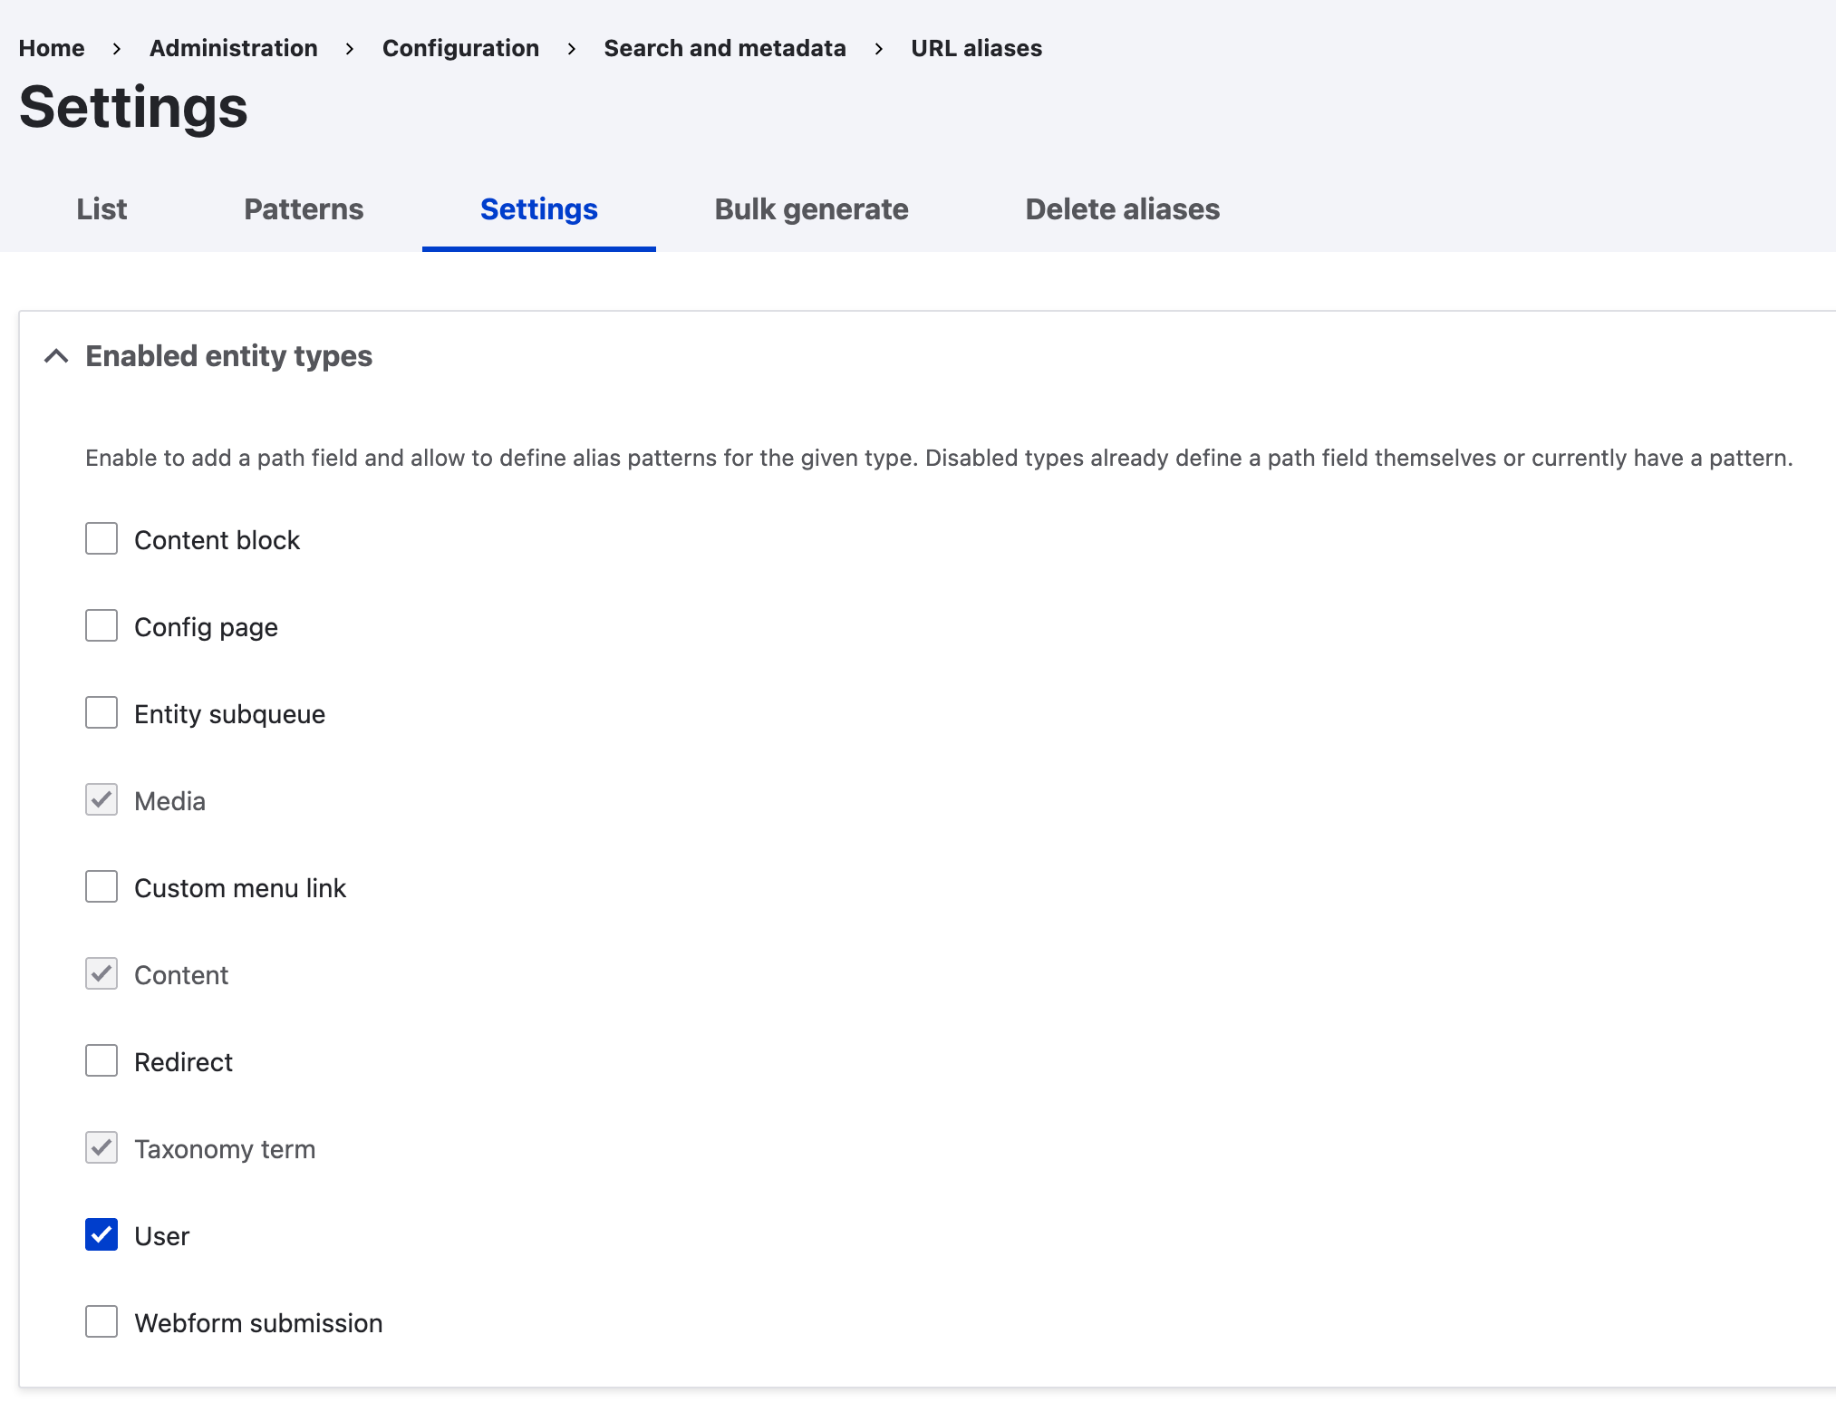Go to the Bulk generate tab
The height and width of the screenshot is (1412, 1836).
811,209
